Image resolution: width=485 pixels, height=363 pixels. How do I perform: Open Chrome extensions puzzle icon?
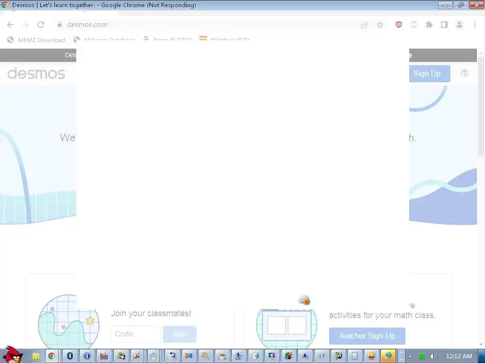429,25
